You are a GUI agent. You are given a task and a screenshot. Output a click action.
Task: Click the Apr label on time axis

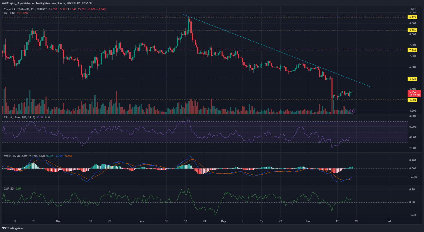pos(142,221)
